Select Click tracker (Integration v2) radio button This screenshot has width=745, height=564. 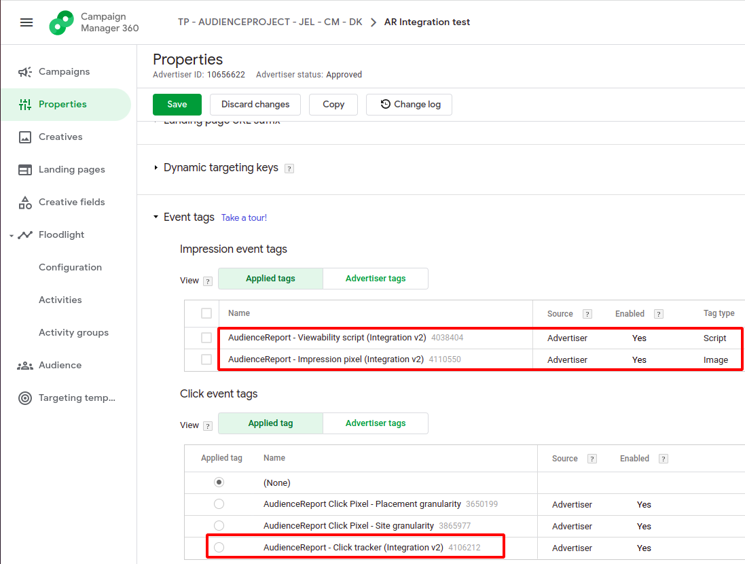(219, 548)
